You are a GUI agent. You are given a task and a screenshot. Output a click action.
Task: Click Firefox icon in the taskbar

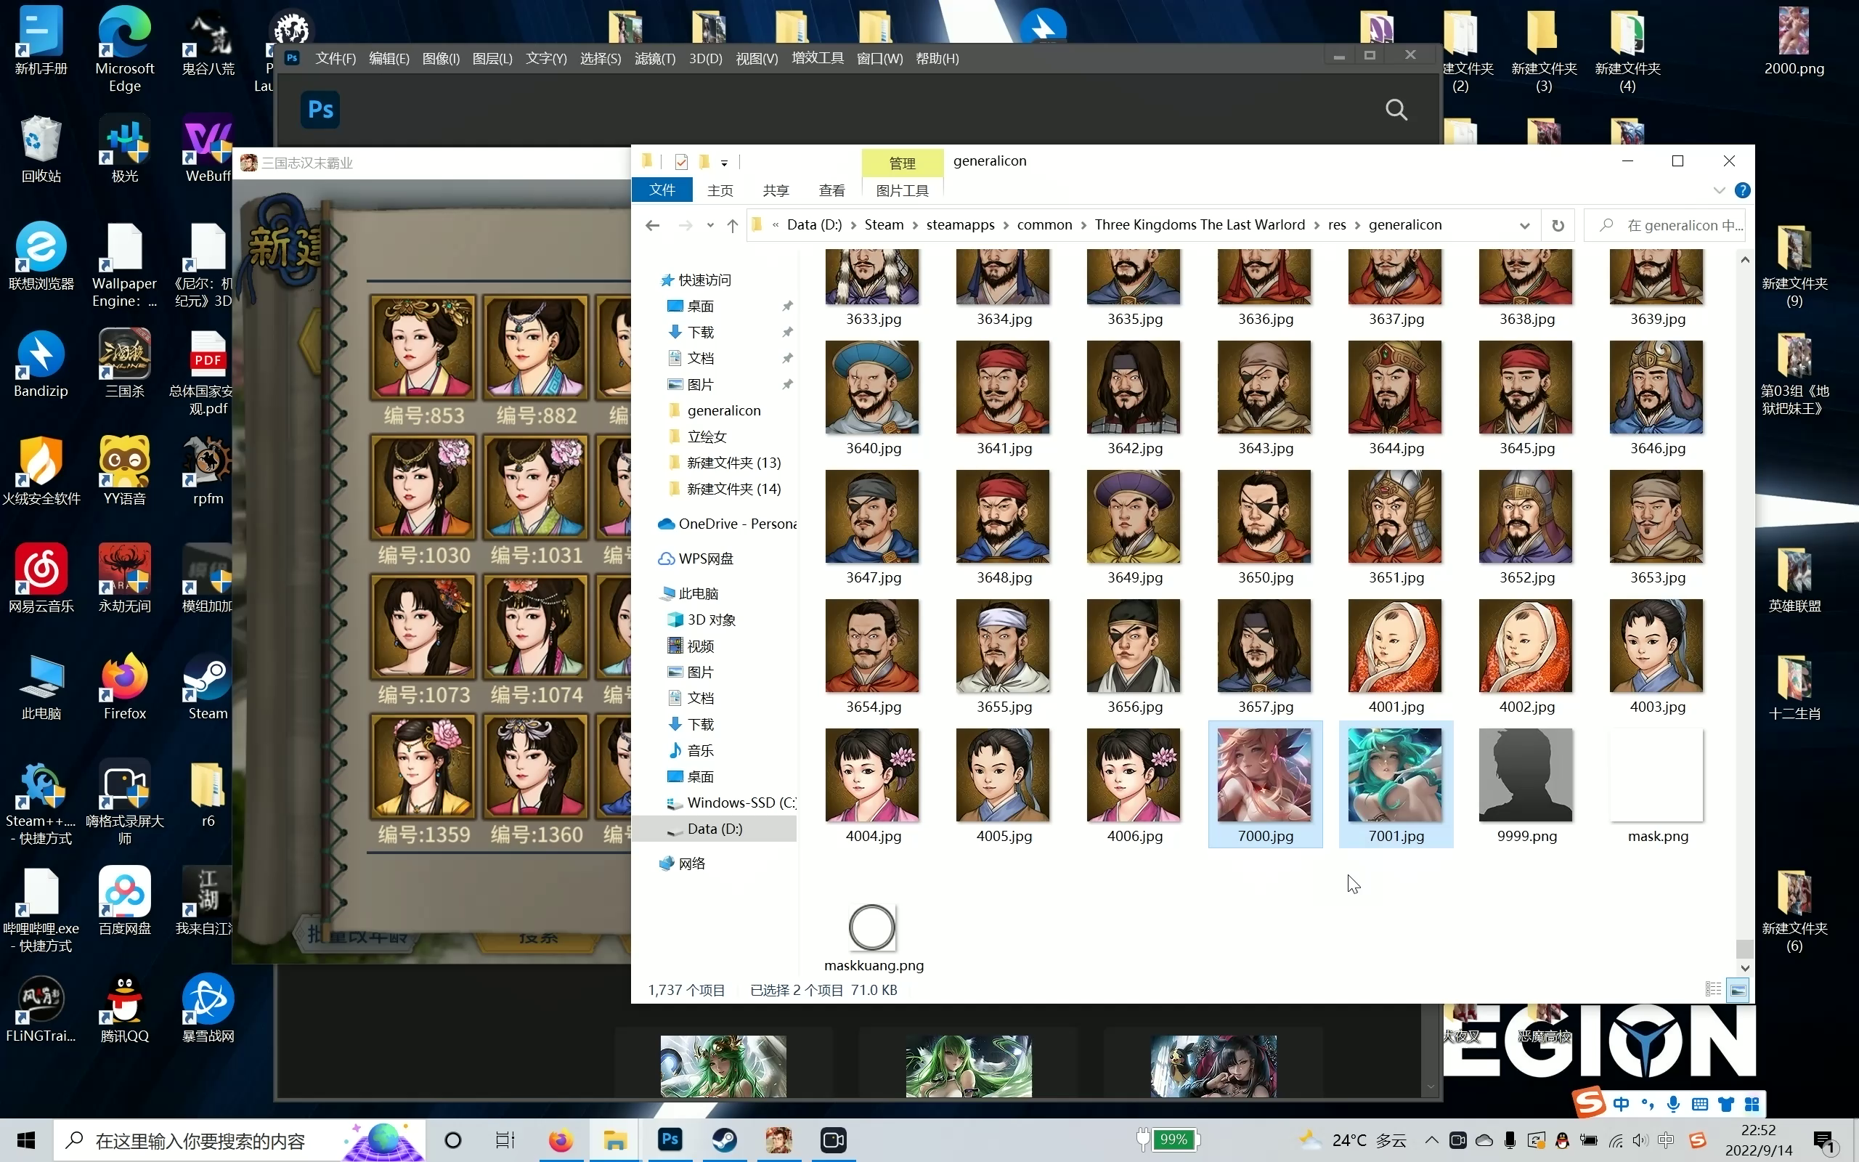(x=560, y=1139)
